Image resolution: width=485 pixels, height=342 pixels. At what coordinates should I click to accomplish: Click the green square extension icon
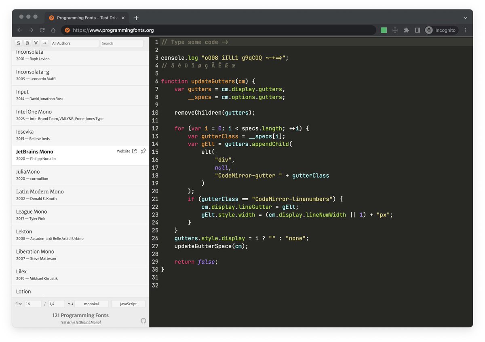[384, 30]
